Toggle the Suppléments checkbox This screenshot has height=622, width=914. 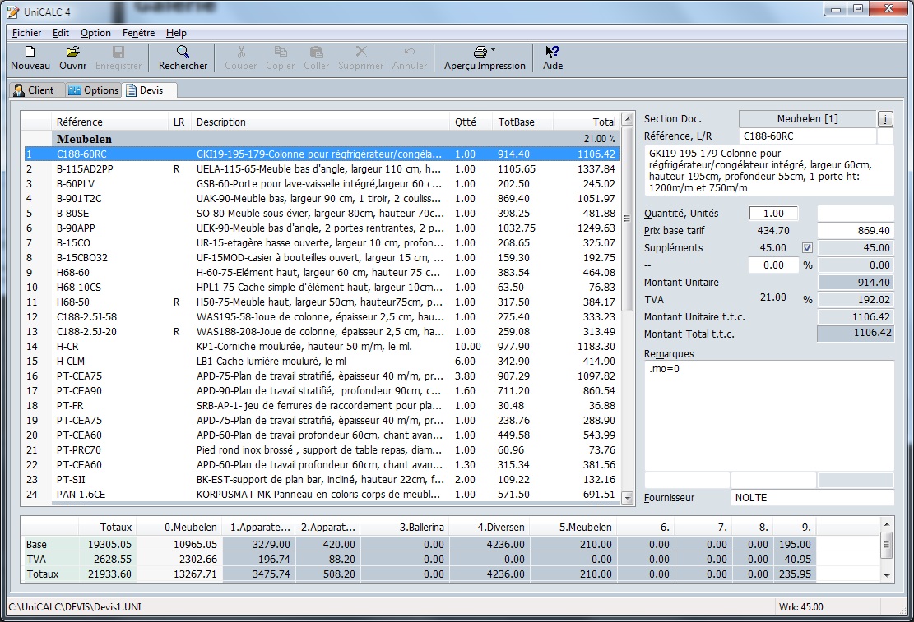click(x=807, y=248)
